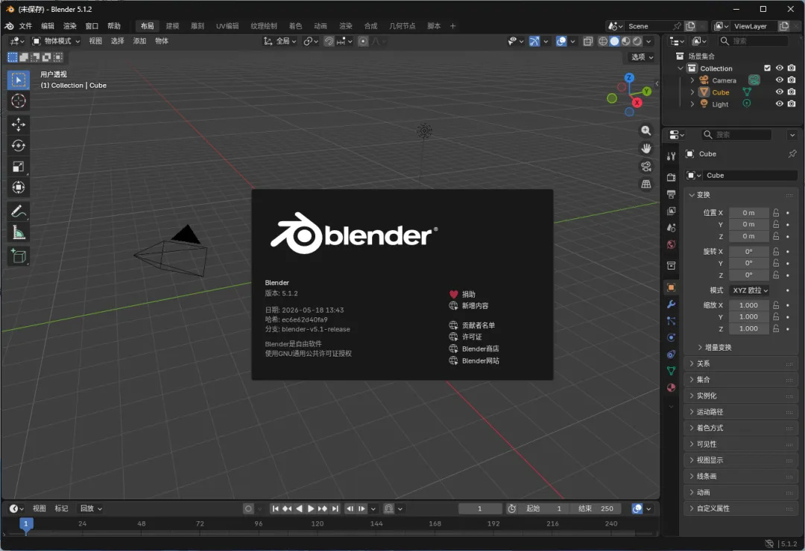Toggle X-ray view mode
805x551 pixels.
(588, 41)
